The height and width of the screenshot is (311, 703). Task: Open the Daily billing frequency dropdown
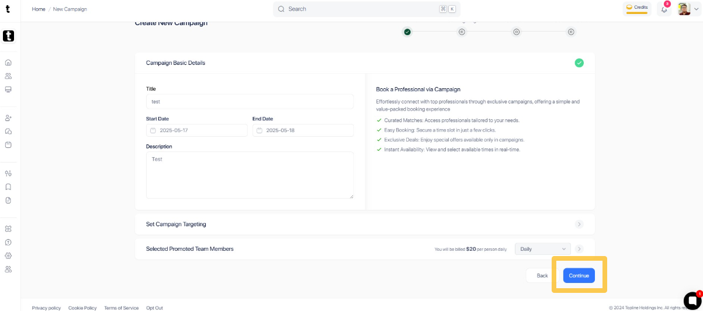point(542,249)
